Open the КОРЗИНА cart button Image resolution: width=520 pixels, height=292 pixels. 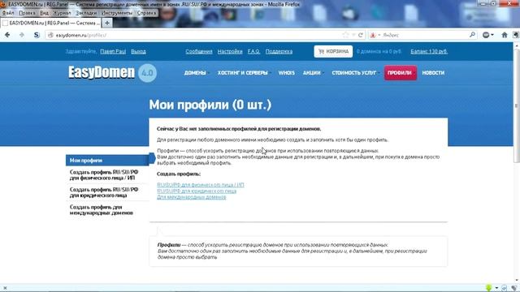pos(333,51)
